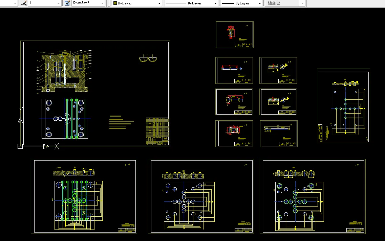Image resolution: width=385 pixels, height=241 pixels.
Task: Select the small sheet with the long thin rod
Action: (x=279, y=134)
